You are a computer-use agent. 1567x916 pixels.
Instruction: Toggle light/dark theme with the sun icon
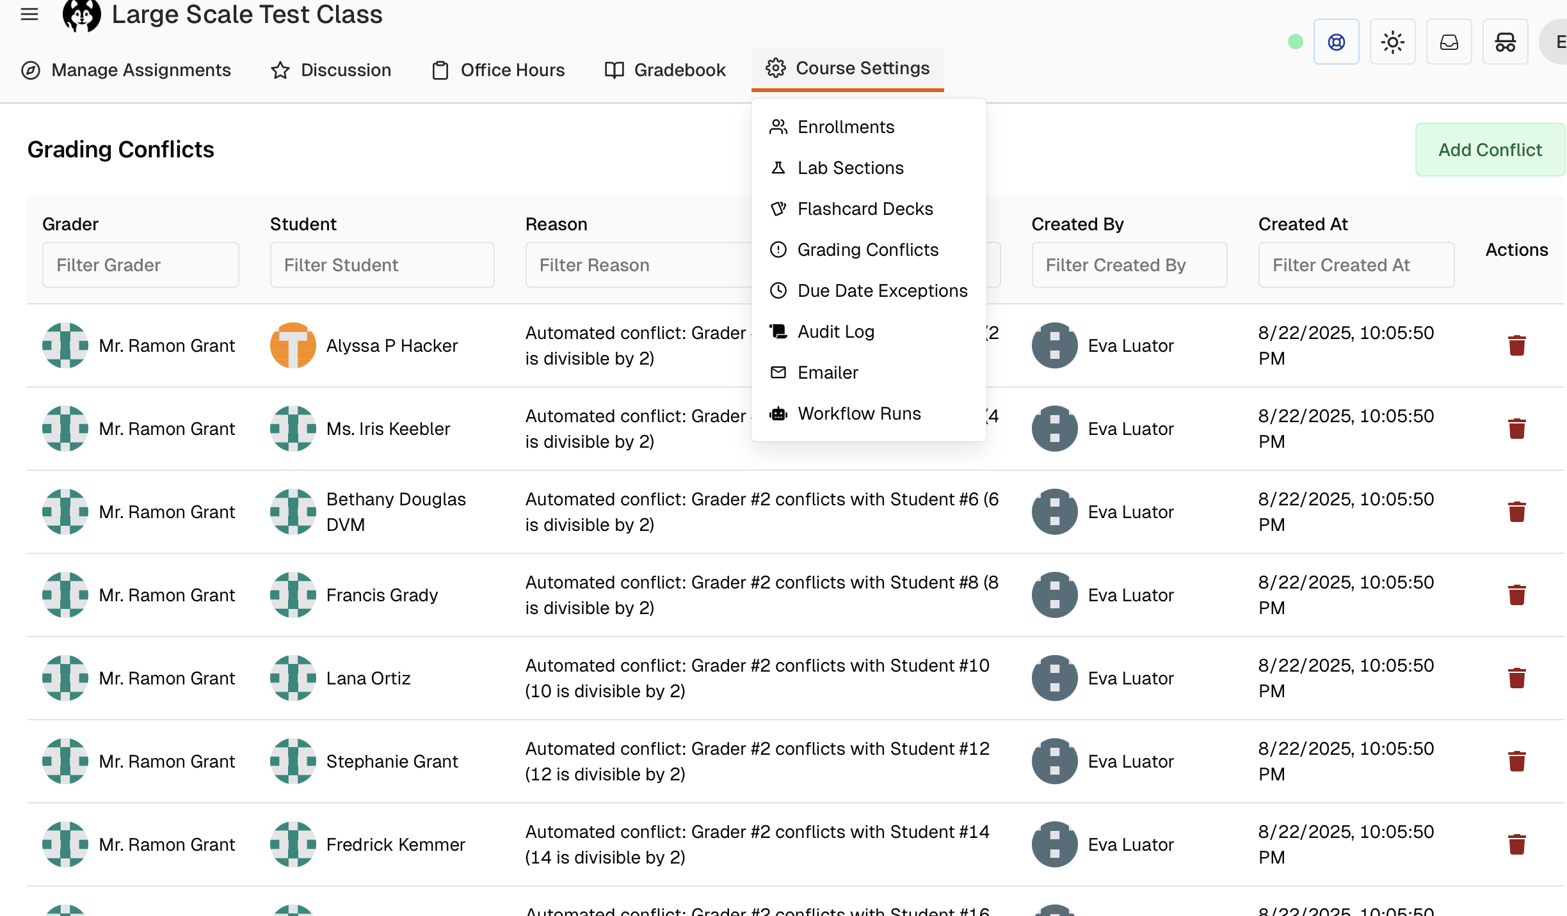click(x=1392, y=42)
